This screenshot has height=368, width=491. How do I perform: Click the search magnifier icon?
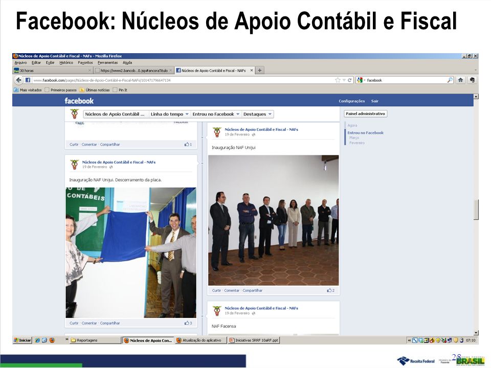[450, 80]
